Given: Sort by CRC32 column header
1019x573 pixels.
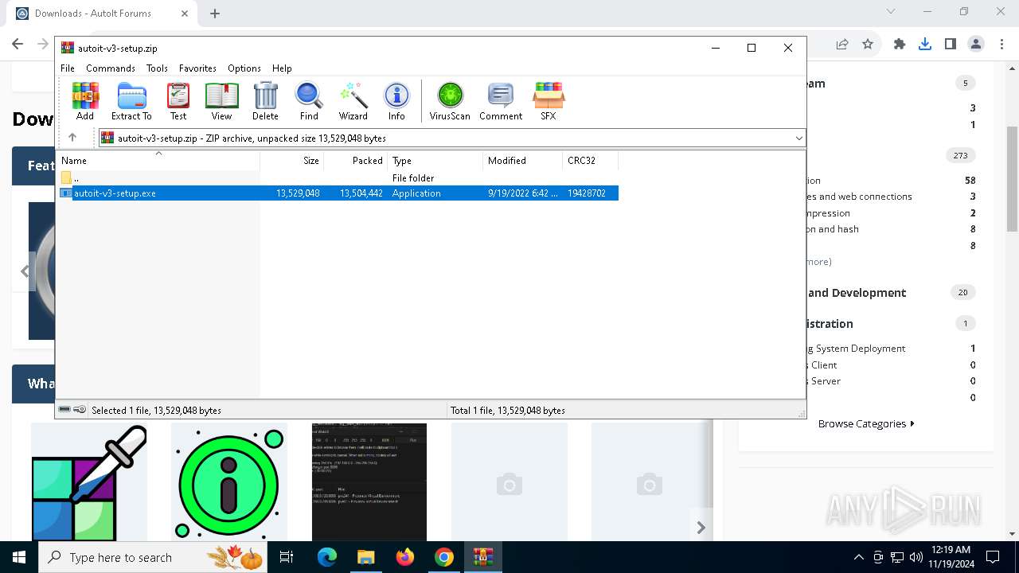Looking at the screenshot, I should (590, 161).
